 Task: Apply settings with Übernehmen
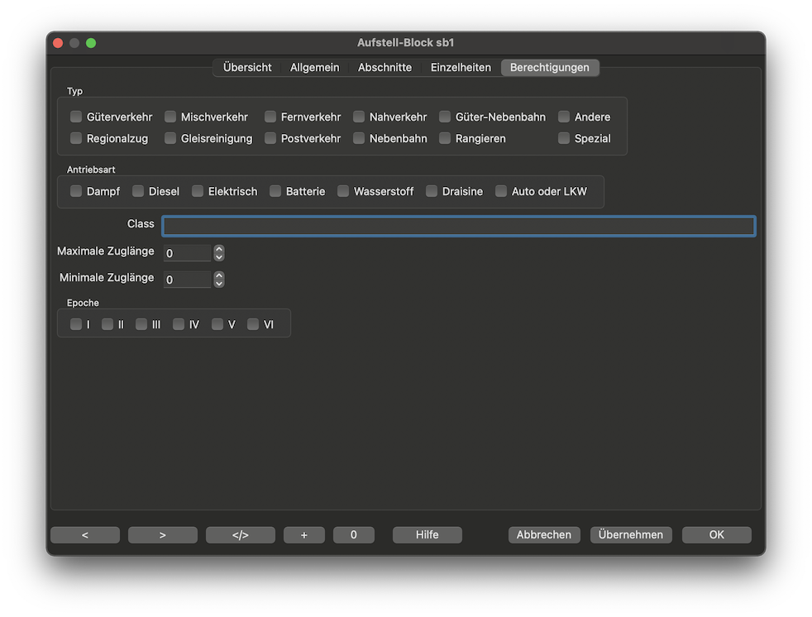pos(631,535)
